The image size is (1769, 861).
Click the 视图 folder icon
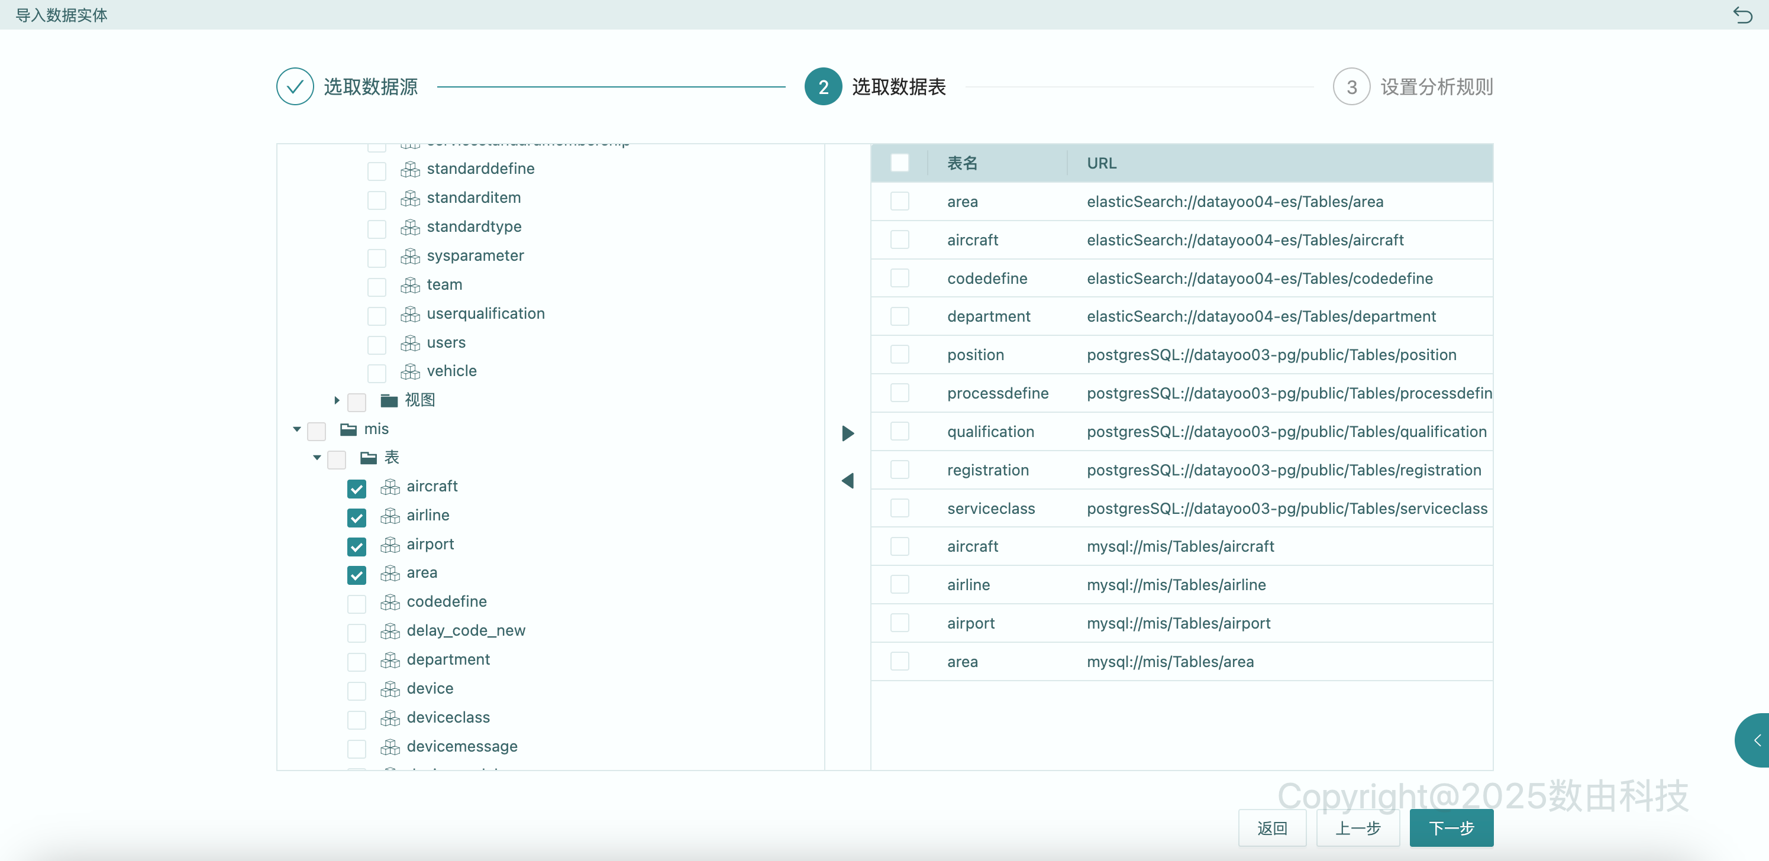(x=389, y=400)
